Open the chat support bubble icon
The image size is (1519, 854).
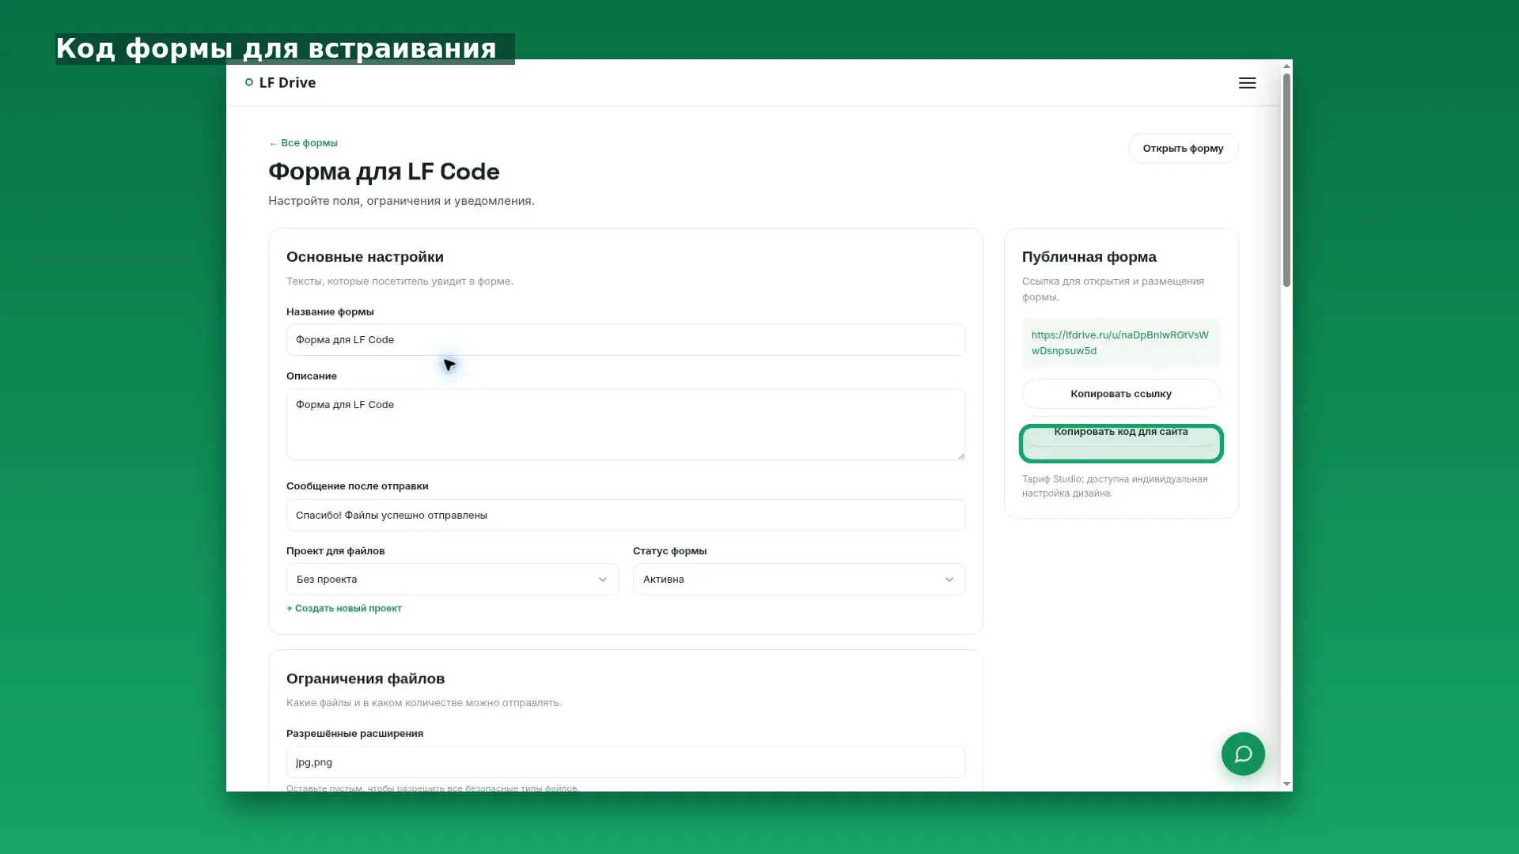coord(1243,754)
